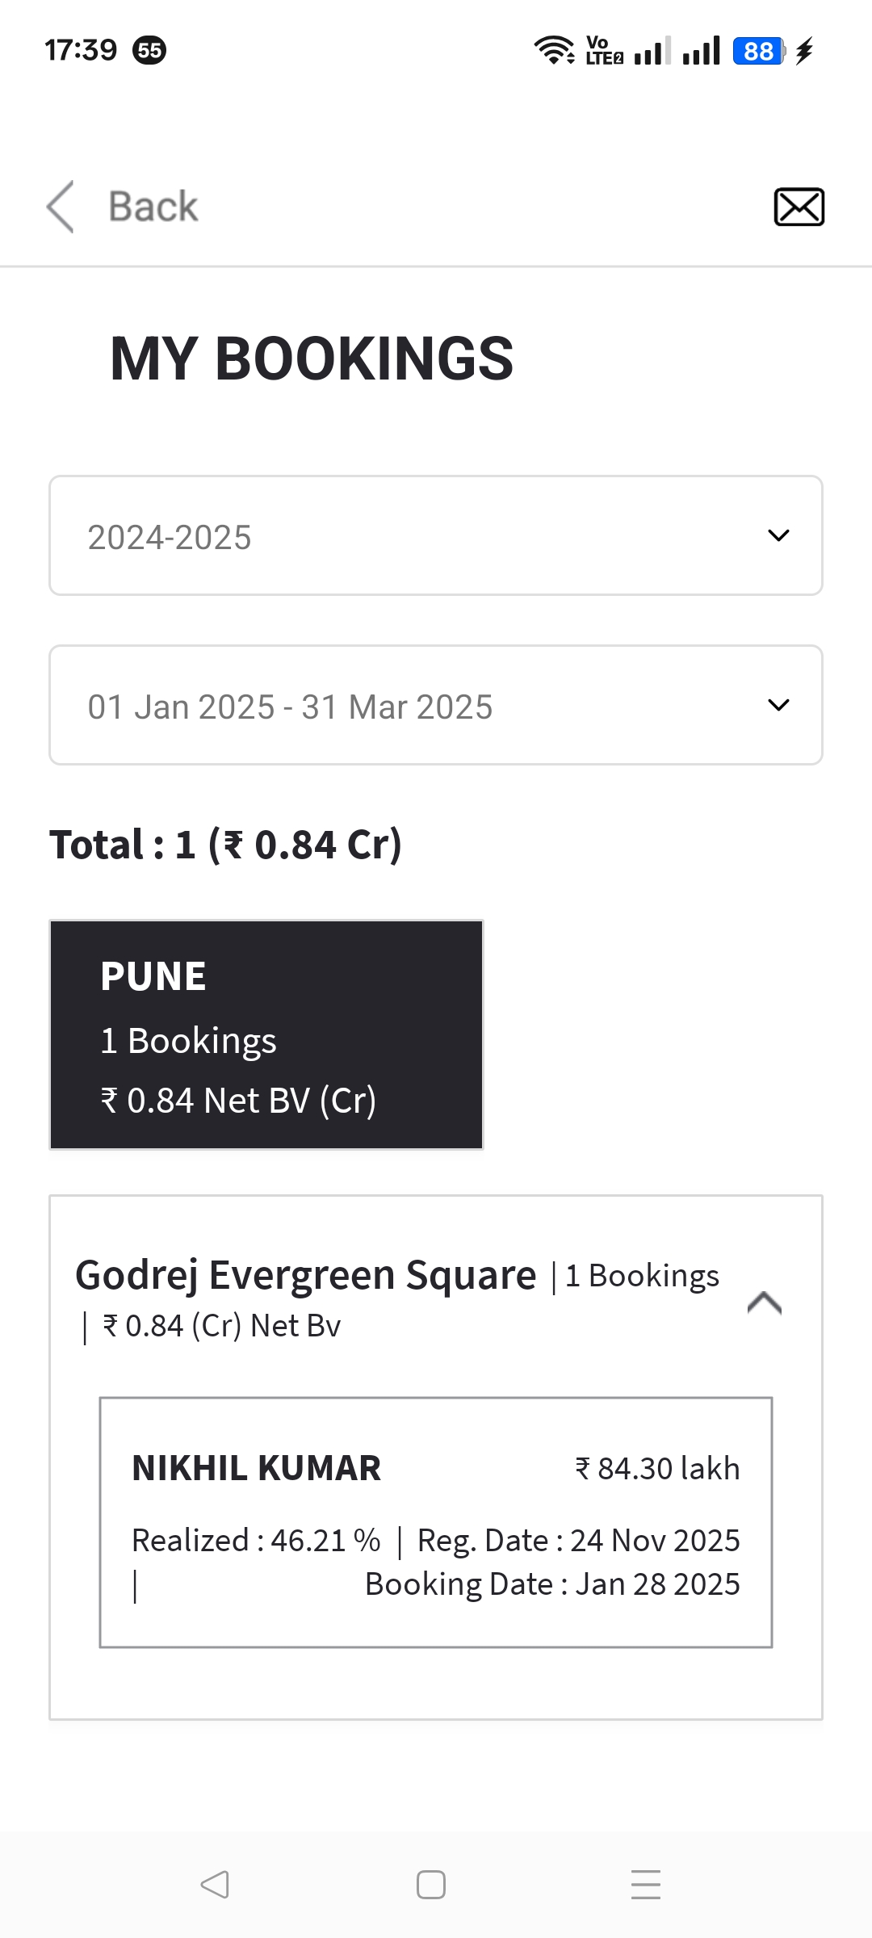Tap the cellular signal strength icon
872x1938 pixels.
click(701, 51)
